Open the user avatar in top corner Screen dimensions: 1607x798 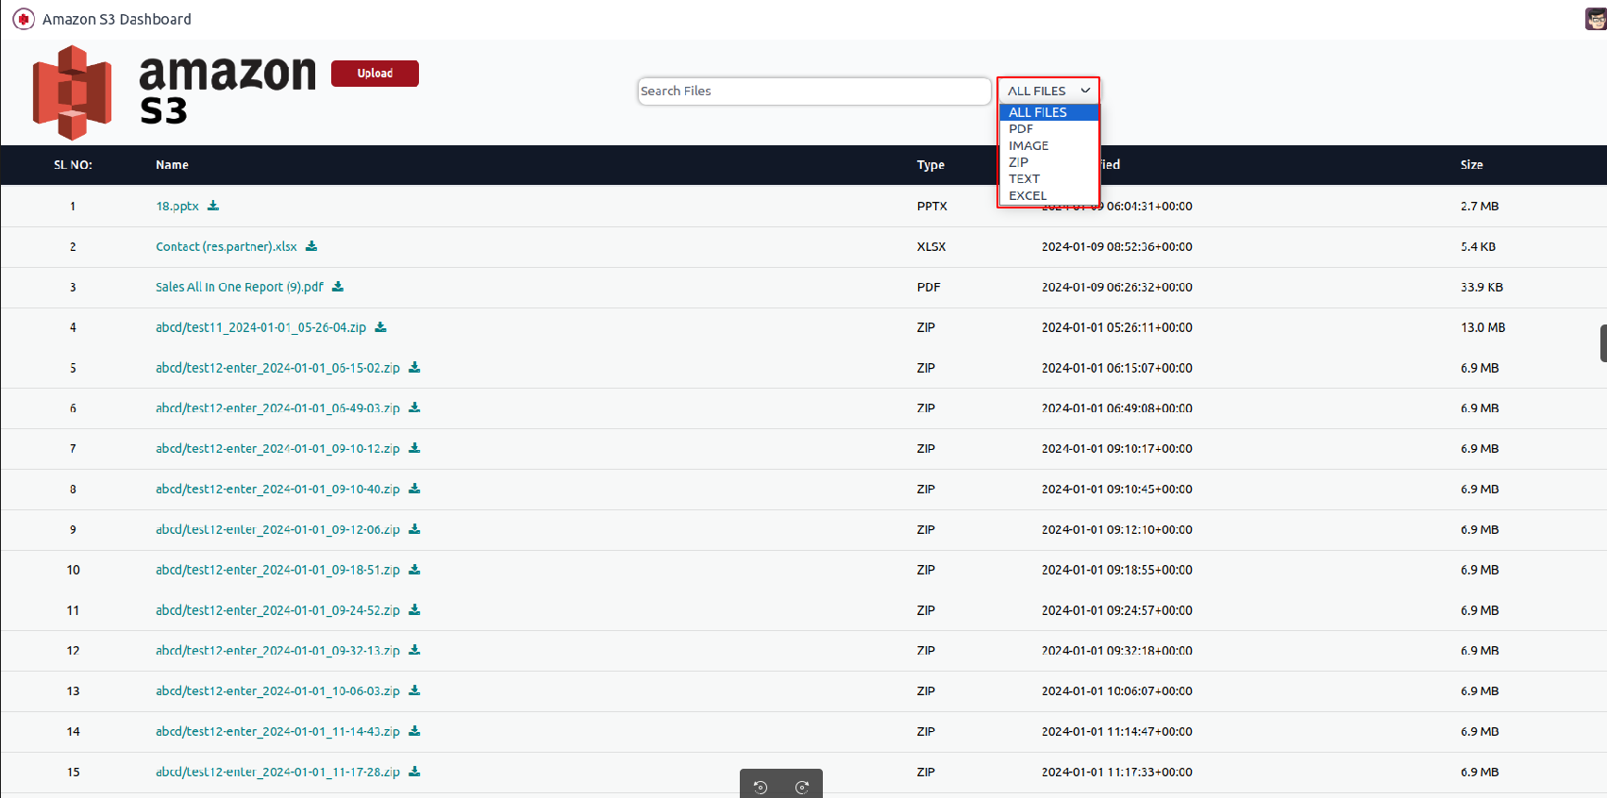click(x=1596, y=19)
